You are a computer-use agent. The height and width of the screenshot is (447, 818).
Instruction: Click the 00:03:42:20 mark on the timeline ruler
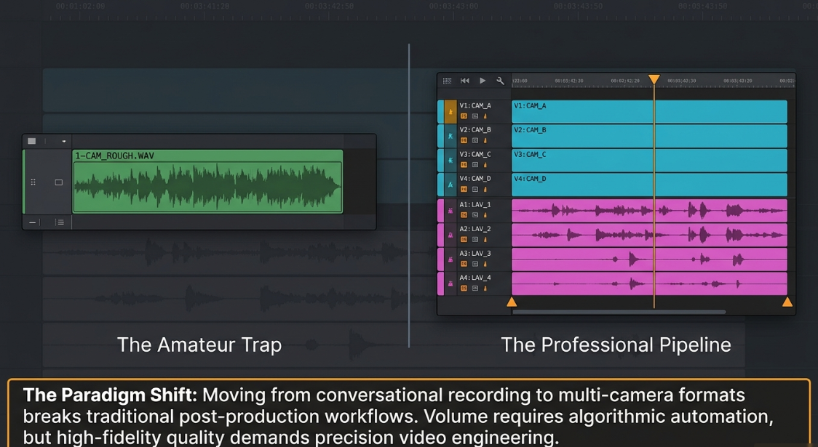point(569,81)
